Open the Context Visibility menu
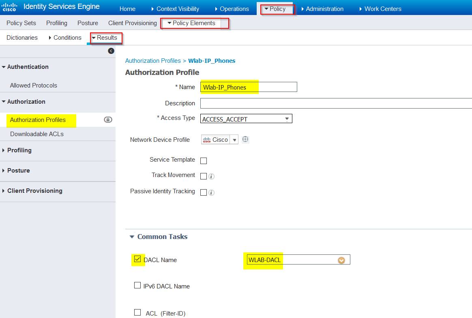Viewport: 472px width, 318px height. click(x=175, y=9)
